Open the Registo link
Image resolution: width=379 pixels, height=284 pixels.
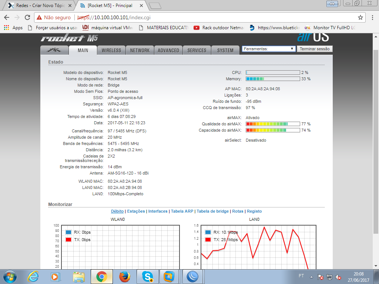[x=254, y=211]
